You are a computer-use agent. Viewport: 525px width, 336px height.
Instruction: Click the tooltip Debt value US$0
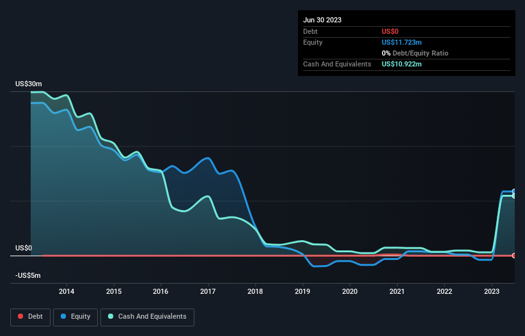pyautogui.click(x=390, y=31)
